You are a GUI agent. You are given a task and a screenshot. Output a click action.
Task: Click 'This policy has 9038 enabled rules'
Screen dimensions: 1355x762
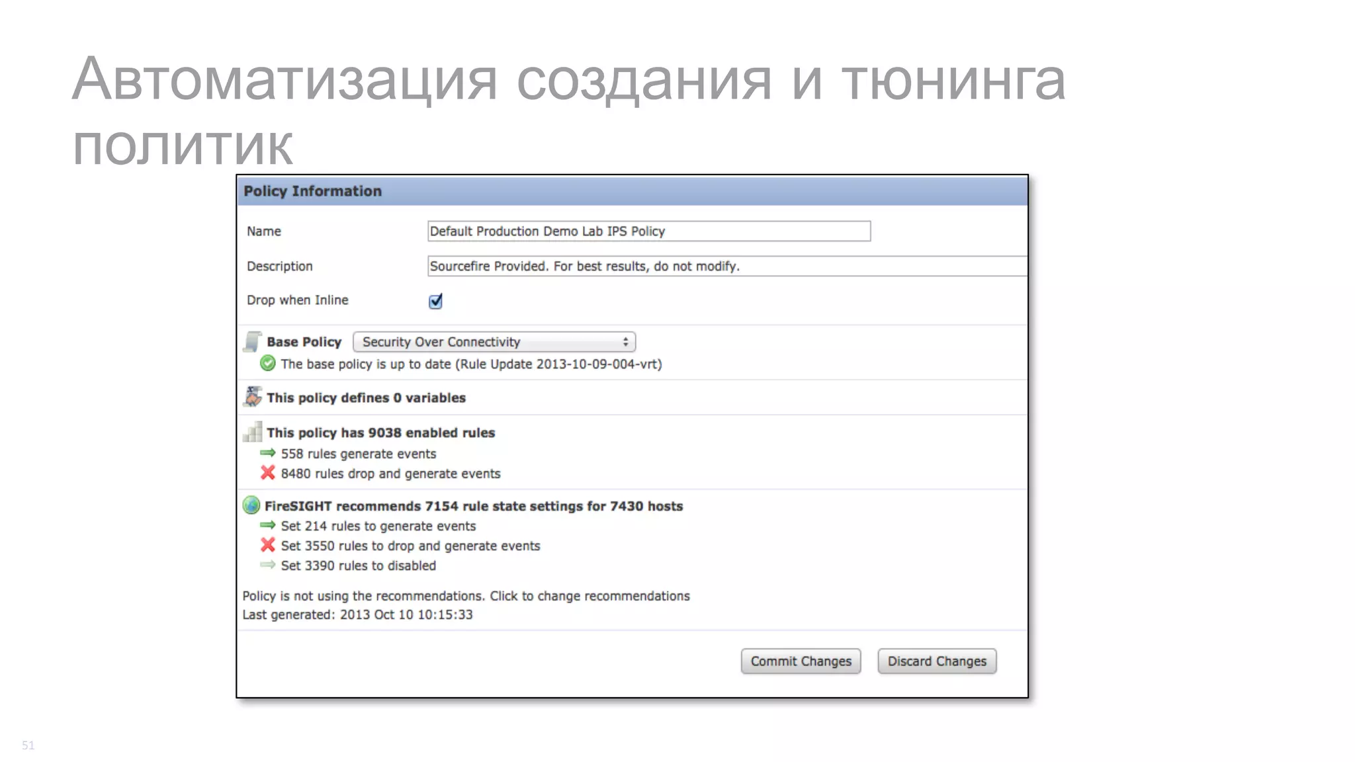coord(381,433)
